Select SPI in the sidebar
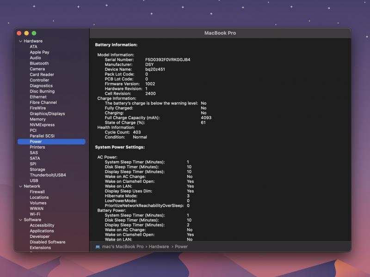Screen dimensions: 370x277 (33, 164)
